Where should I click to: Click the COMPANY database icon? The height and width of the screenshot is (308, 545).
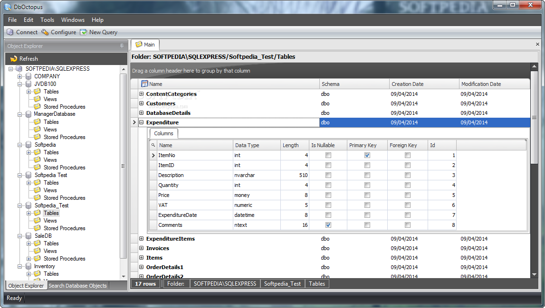point(29,76)
